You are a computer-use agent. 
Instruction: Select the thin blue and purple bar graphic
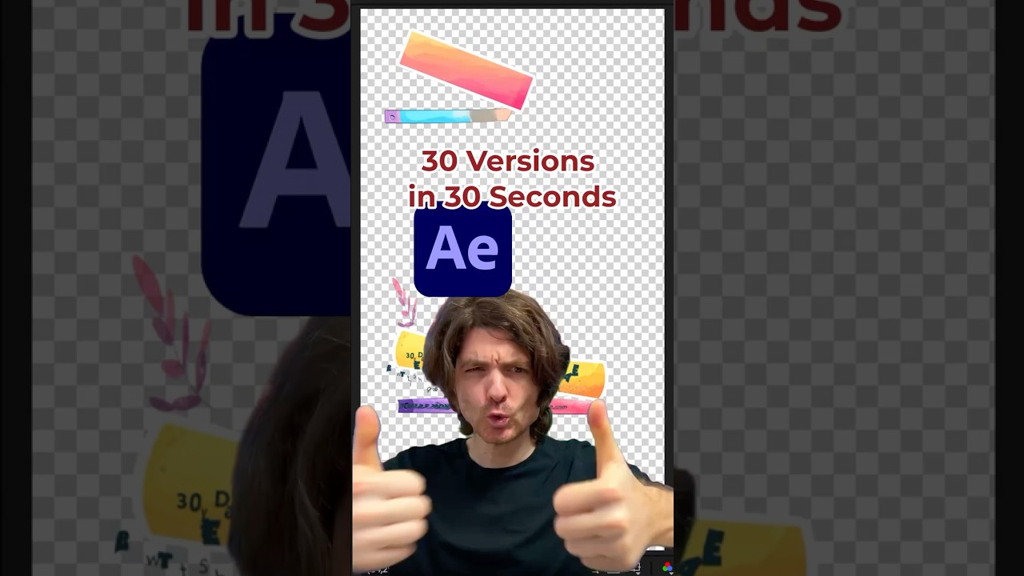click(x=448, y=117)
